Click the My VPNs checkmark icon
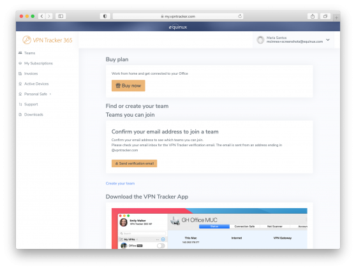Screen dimensions: 356x270 163,239
